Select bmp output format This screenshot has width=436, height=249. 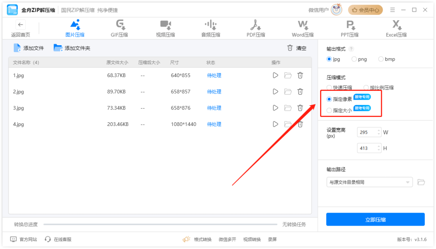(x=381, y=59)
